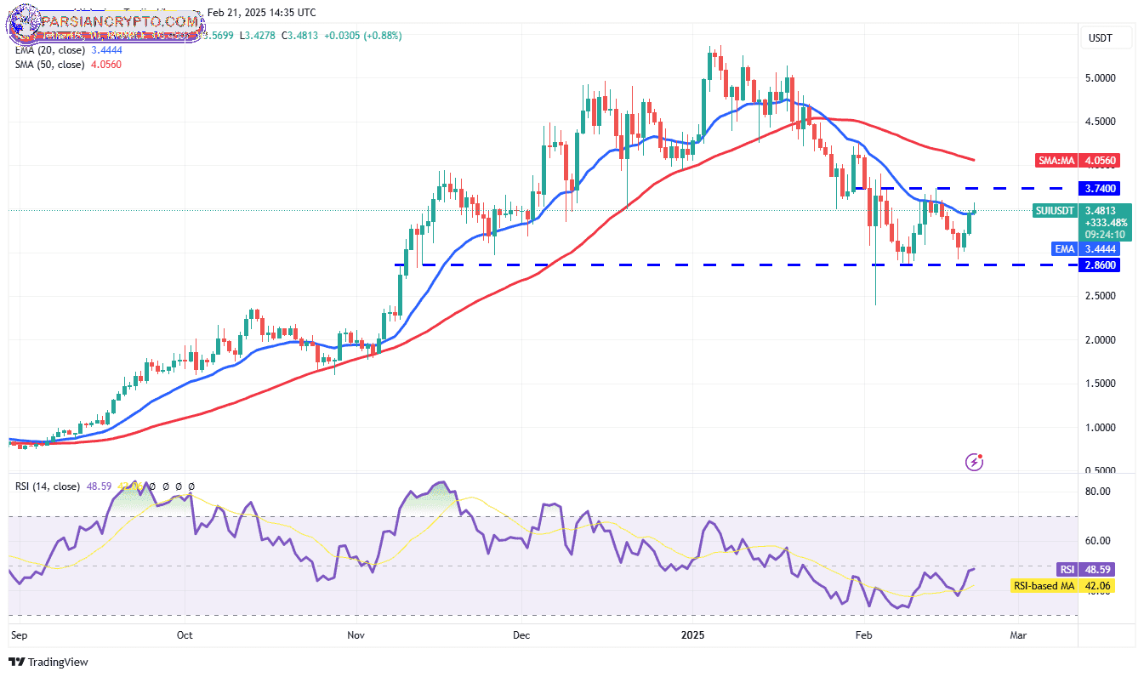1144x677 pixels.
Task: Click the Sep label on time axis
Action: pos(18,634)
